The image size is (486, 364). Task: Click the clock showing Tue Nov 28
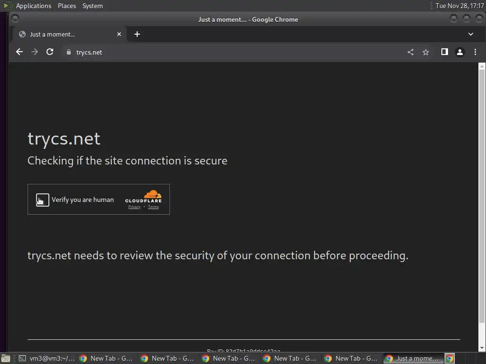coord(459,6)
